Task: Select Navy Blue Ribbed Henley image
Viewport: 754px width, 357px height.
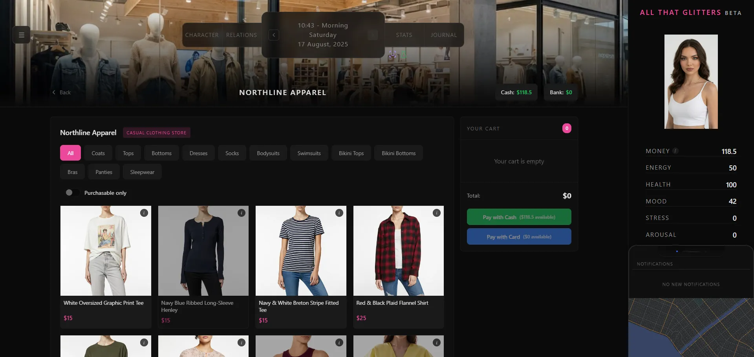Action: (x=203, y=251)
